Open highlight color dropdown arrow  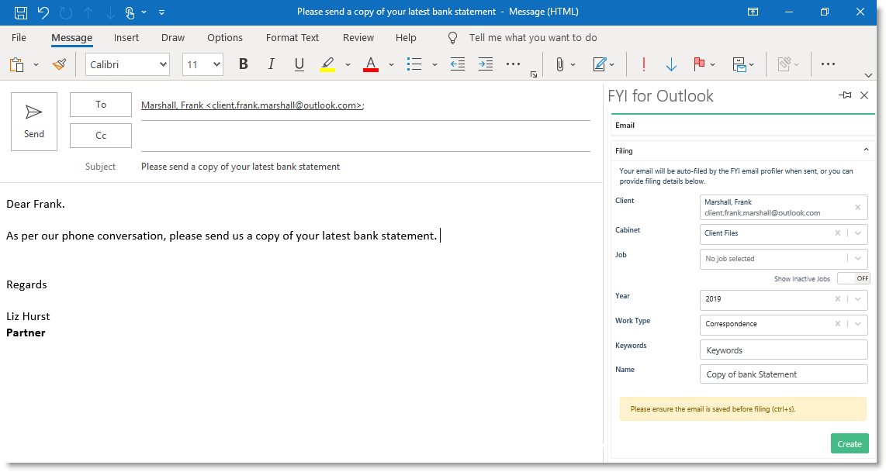[348, 65]
